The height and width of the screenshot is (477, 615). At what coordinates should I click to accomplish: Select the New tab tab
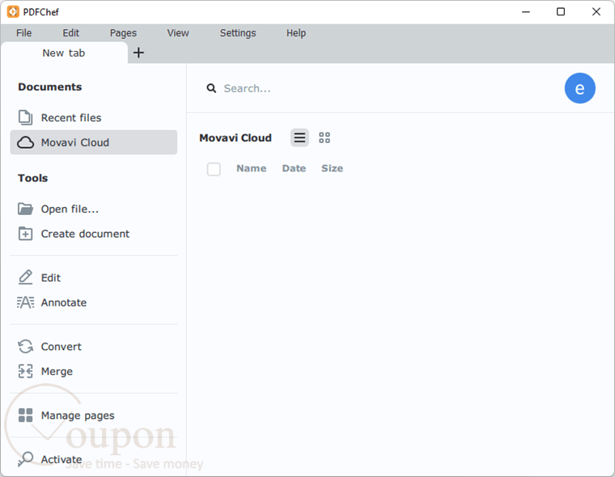(64, 53)
